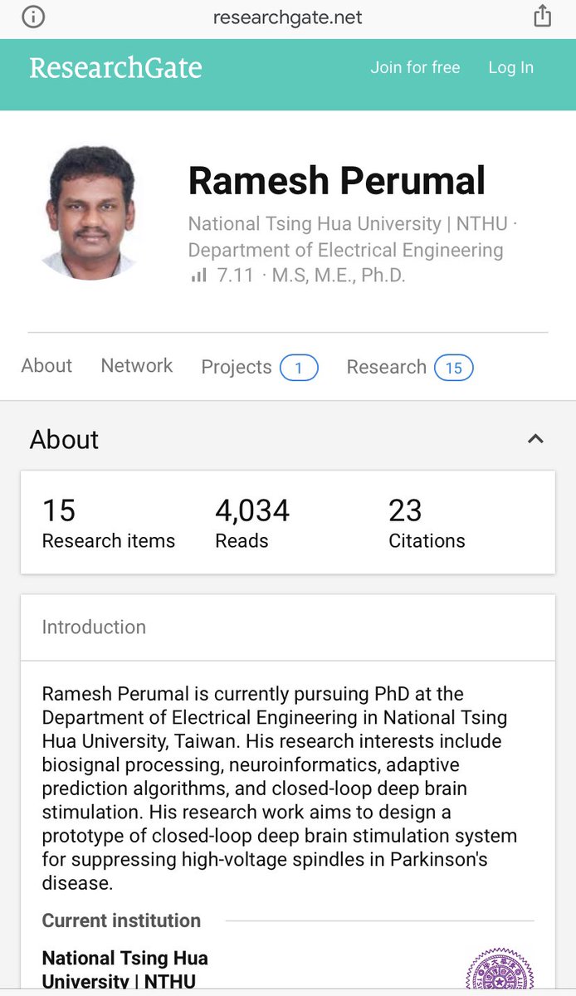This screenshot has width=576, height=996.
Task: Open Ramesh Perumal's profile photo
Action: pos(90,213)
